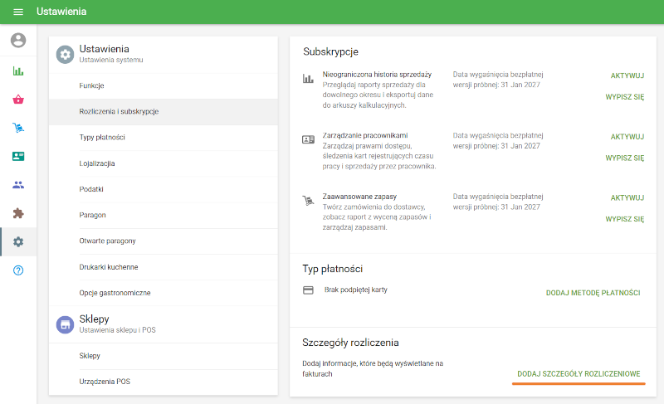Open the Lojalizacja settings page
664x404 pixels.
tap(97, 163)
